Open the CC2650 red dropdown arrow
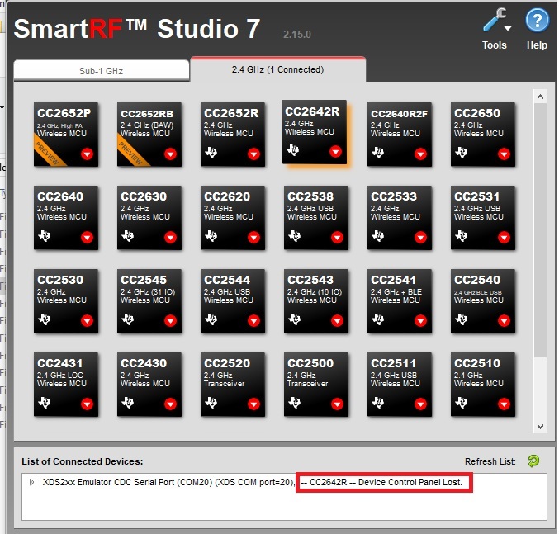559x534 pixels. (505, 154)
